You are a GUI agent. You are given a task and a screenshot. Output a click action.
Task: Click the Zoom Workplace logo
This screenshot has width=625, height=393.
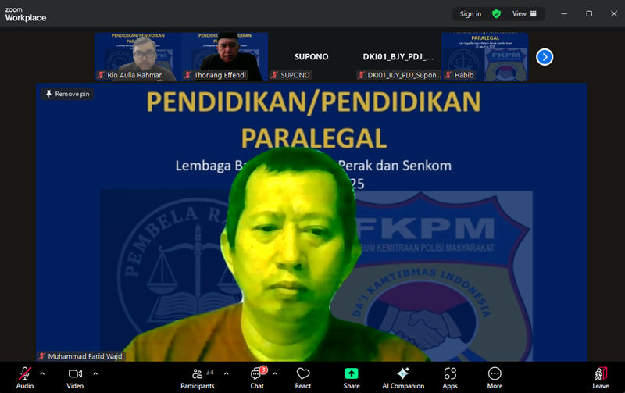[26, 14]
